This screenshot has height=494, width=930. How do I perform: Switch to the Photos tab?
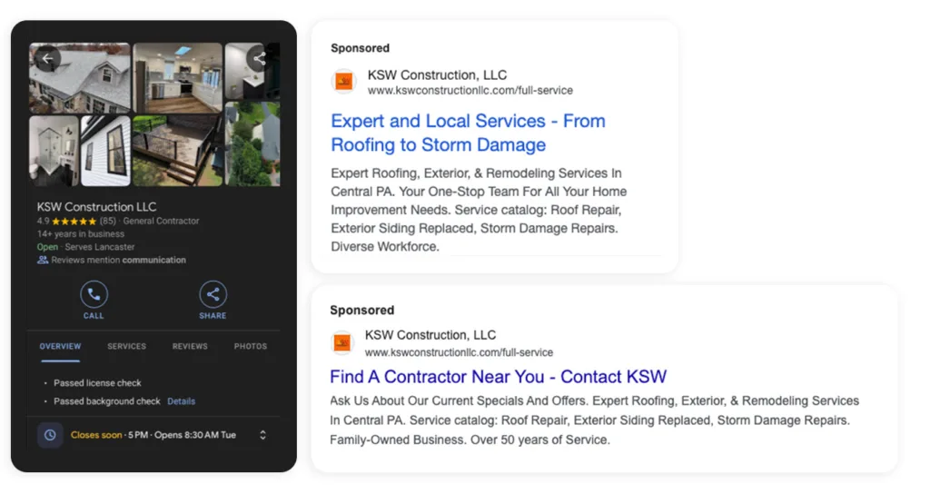[x=251, y=346]
